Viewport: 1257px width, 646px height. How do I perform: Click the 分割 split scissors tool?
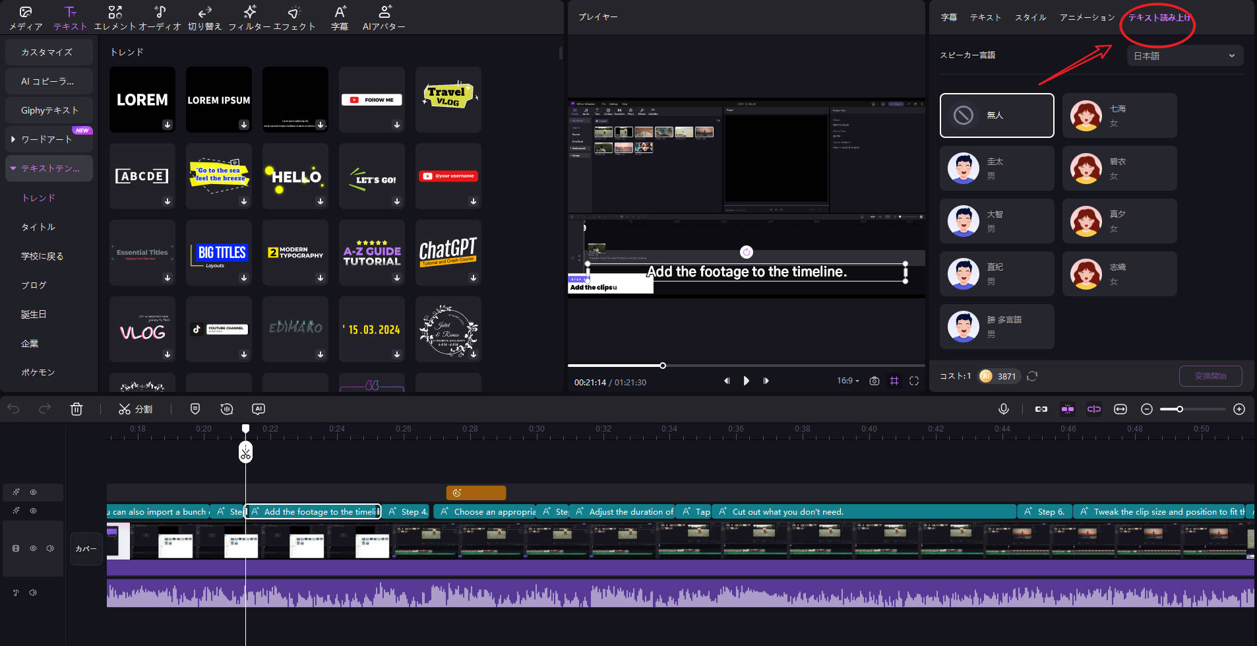(x=135, y=409)
